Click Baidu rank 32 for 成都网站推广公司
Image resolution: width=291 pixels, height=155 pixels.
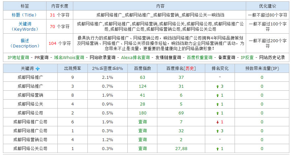point(181,131)
